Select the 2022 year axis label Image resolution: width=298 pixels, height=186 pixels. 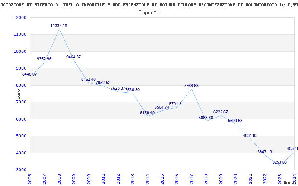click(265, 179)
